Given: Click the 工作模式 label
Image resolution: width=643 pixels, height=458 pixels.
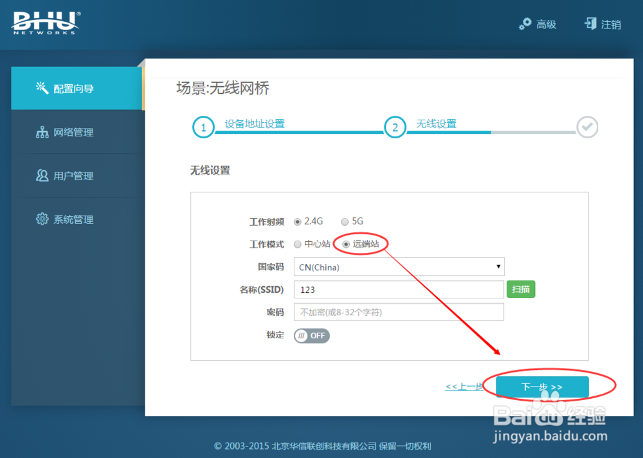Looking at the screenshot, I should [267, 244].
